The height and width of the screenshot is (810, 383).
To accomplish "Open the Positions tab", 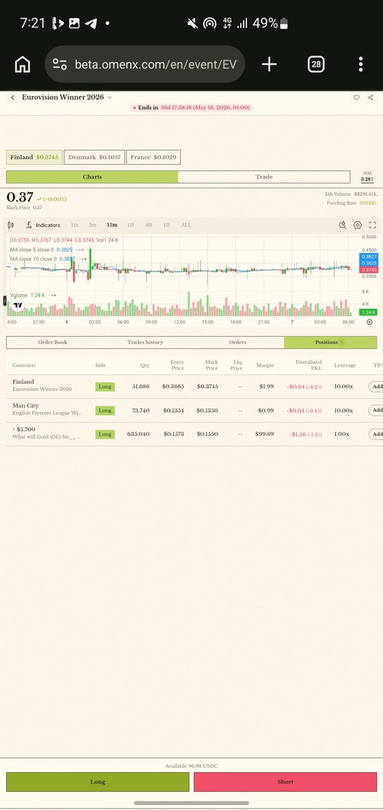I will tap(330, 342).
